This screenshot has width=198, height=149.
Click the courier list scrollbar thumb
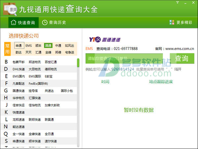coord(78,63)
